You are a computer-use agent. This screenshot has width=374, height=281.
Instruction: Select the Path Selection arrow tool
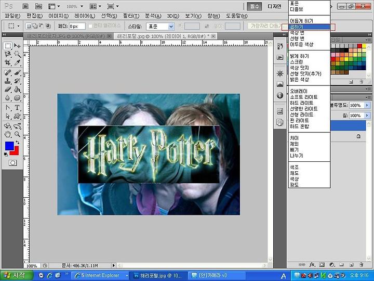click(8, 116)
